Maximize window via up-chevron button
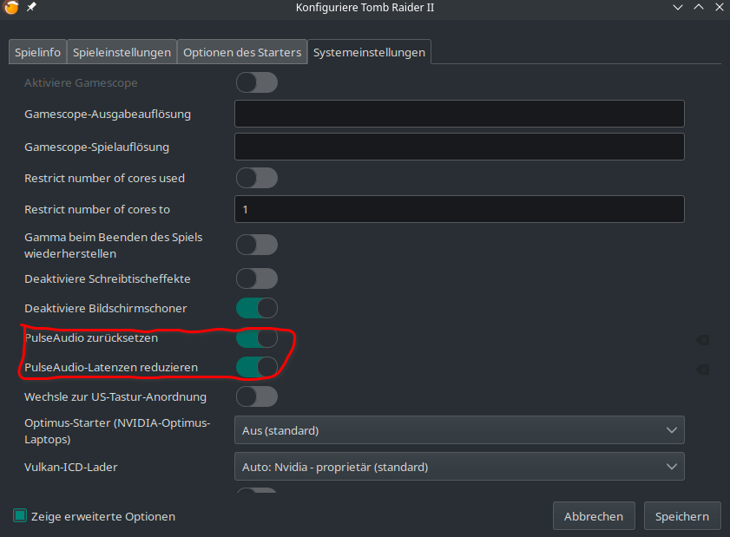 pyautogui.click(x=699, y=7)
